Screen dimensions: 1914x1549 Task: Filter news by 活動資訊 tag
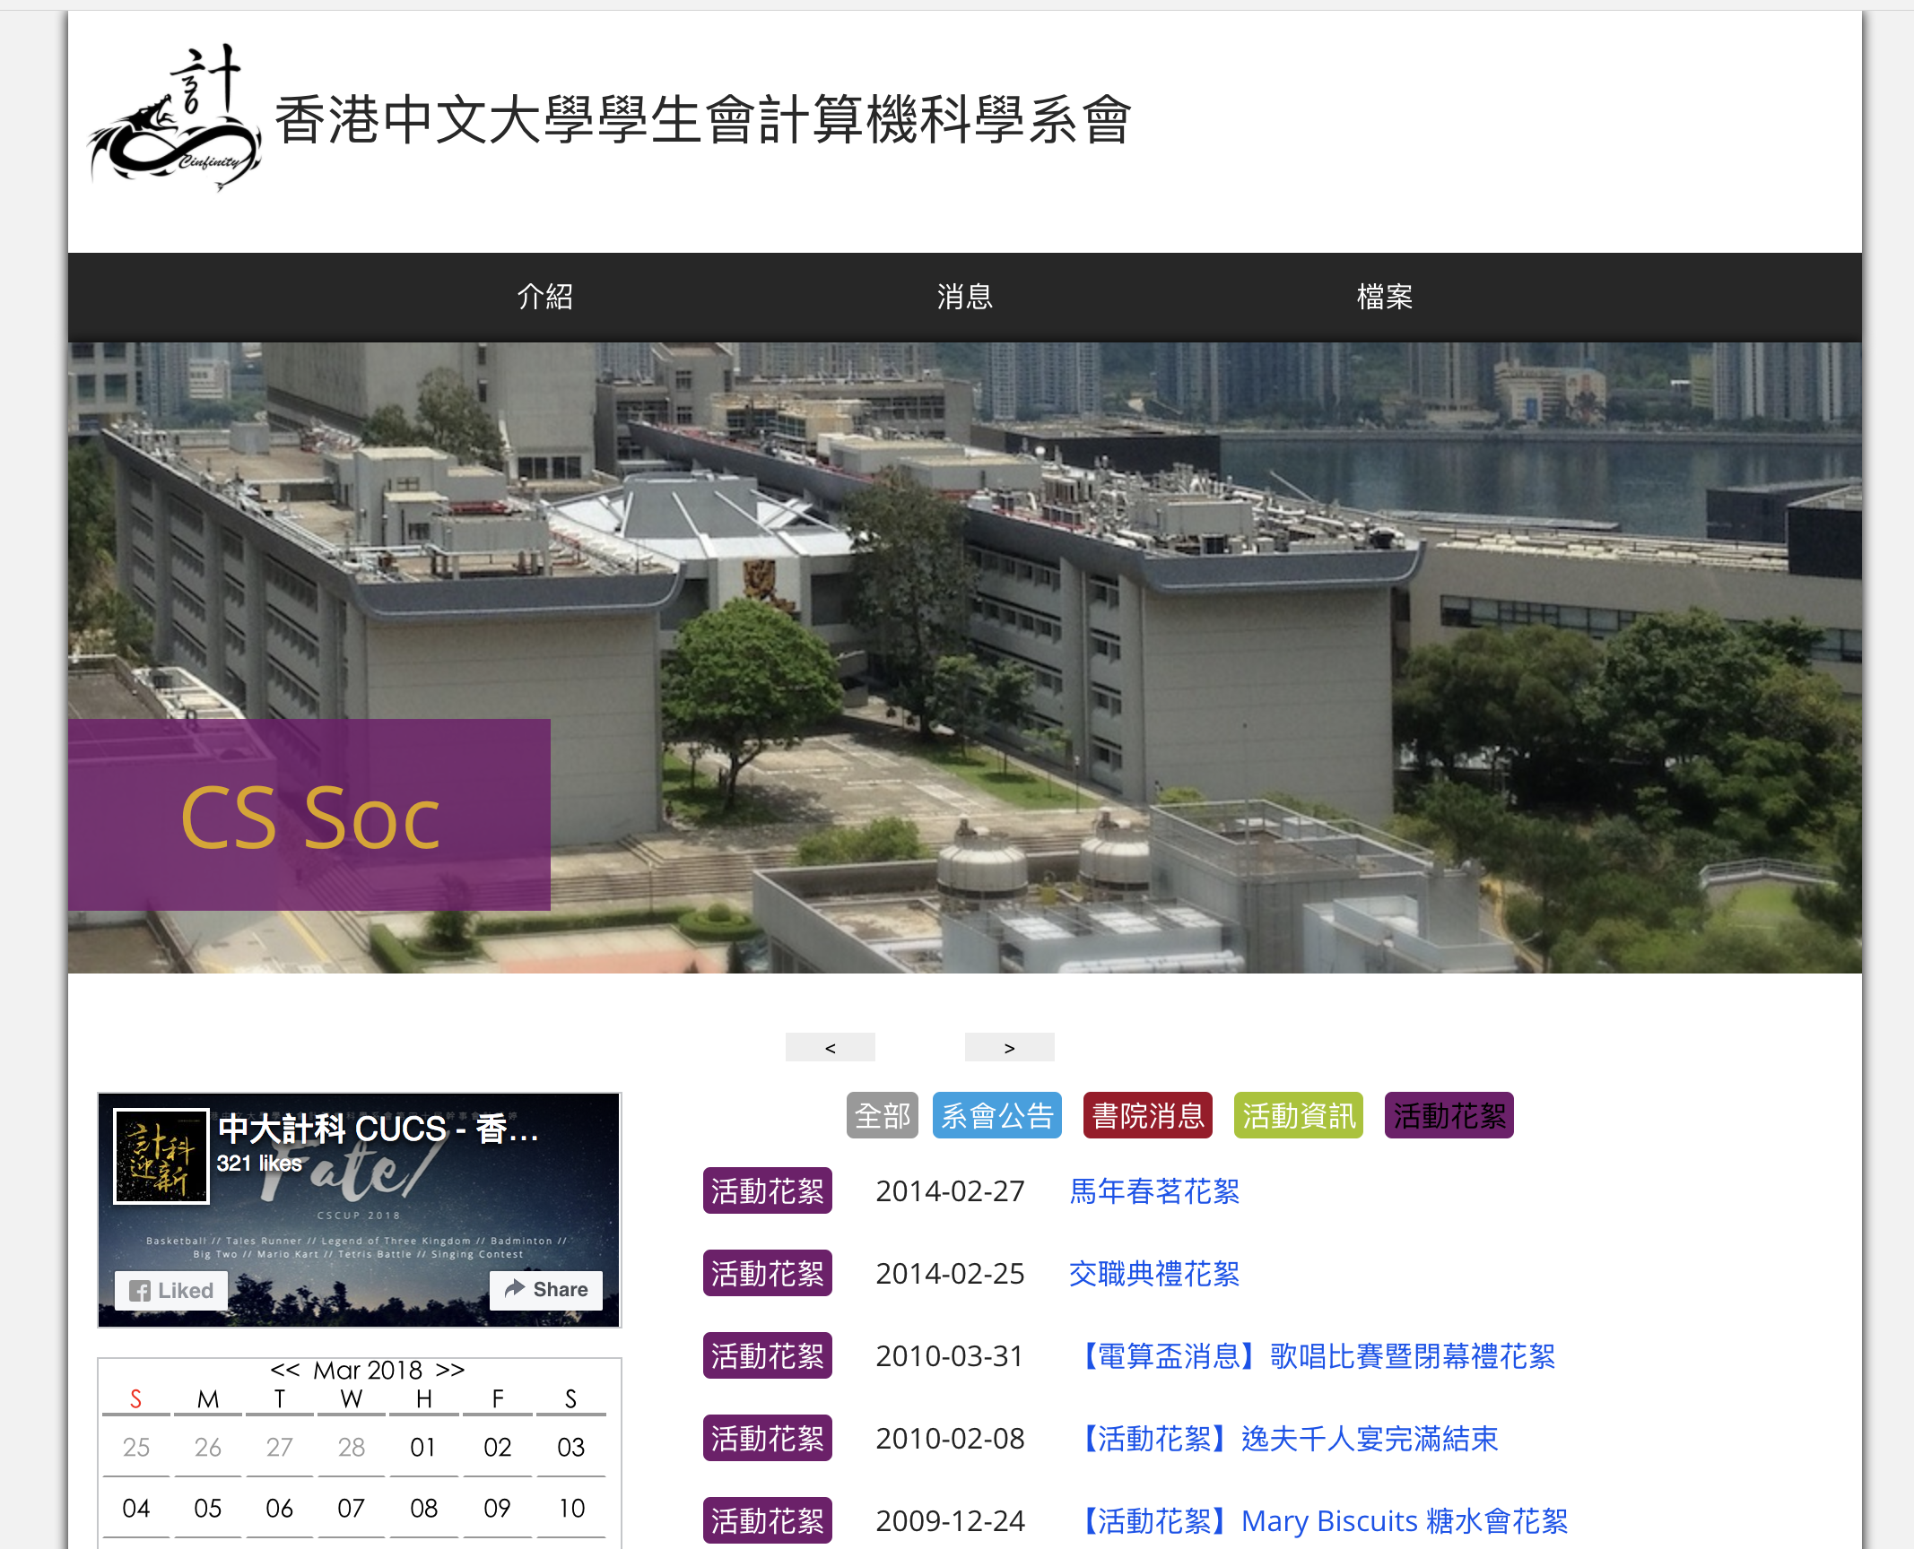1298,1116
